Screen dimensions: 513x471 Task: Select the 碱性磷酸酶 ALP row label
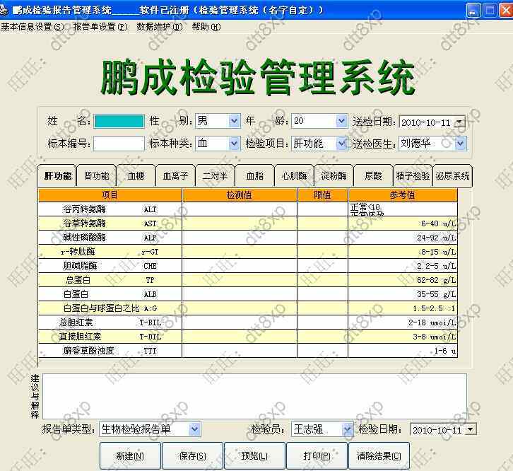pos(110,238)
